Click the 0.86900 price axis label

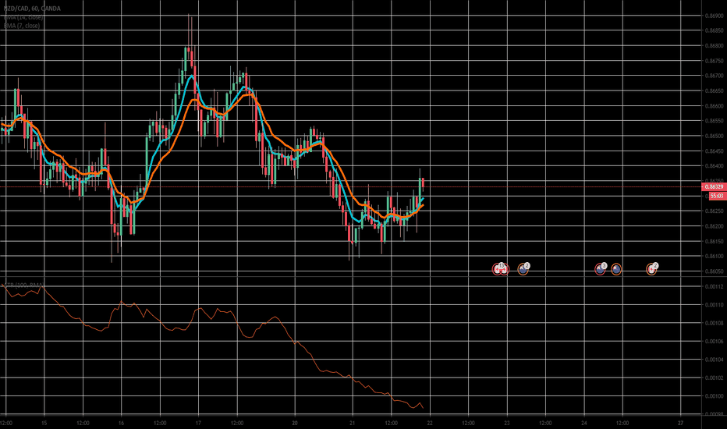[714, 16]
